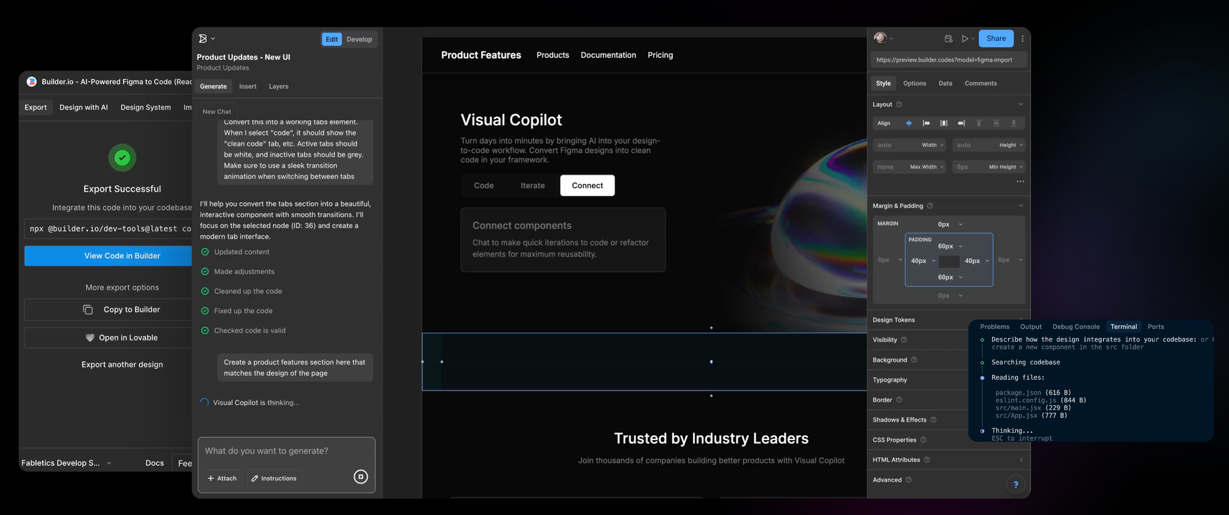
Task: Click the preview URL field
Action: pyautogui.click(x=949, y=60)
